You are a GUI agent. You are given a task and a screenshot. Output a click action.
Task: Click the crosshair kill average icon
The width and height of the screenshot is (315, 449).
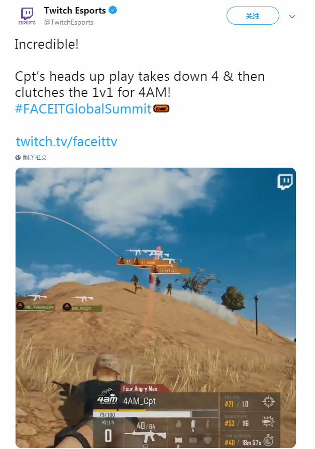[268, 401]
